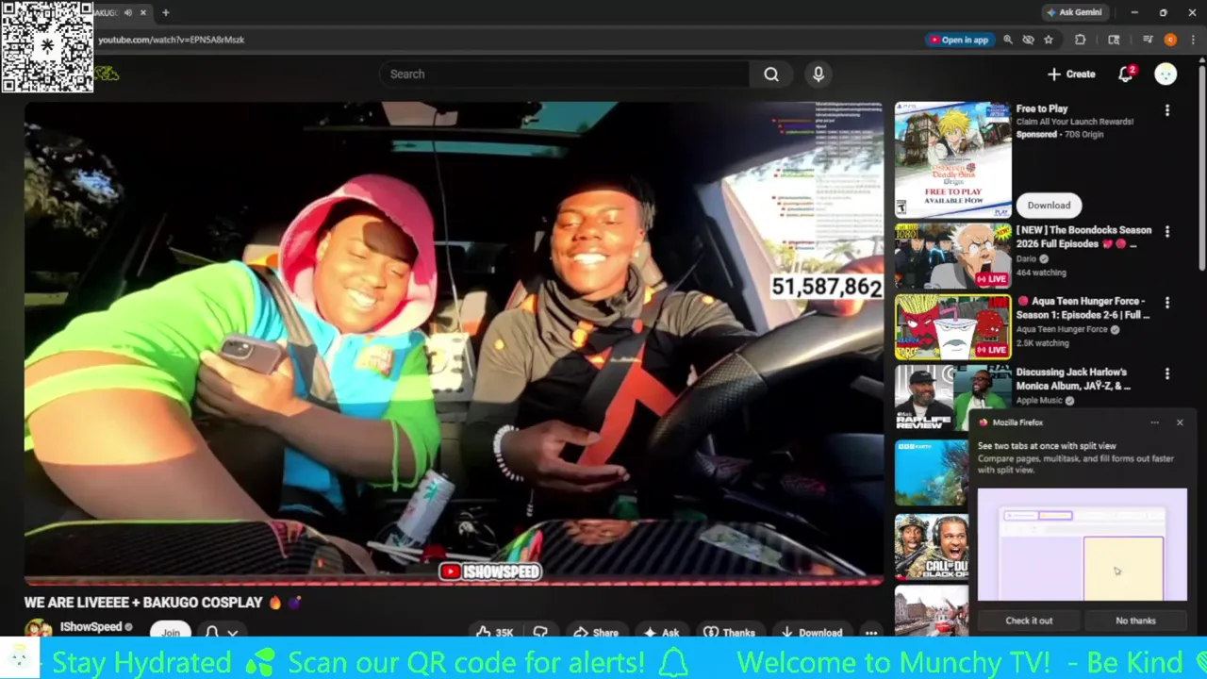Dislike the video with thumbs down

pyautogui.click(x=540, y=632)
